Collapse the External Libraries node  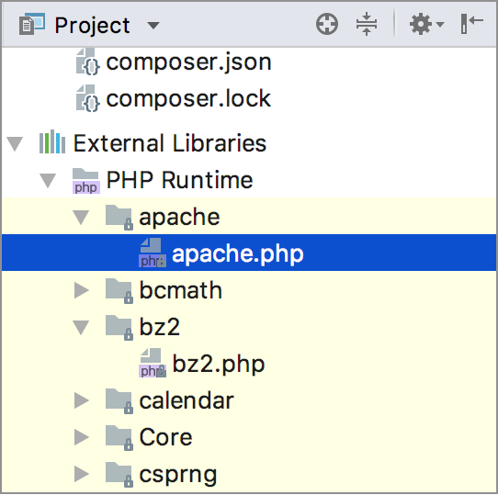point(15,144)
